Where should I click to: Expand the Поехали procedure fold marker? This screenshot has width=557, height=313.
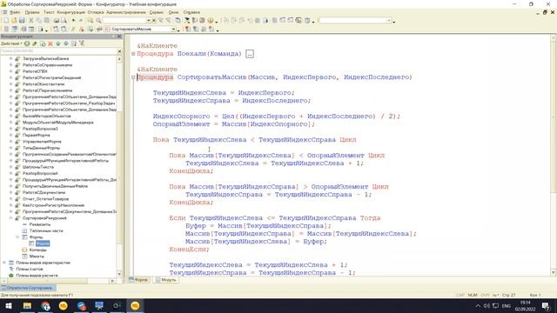pyautogui.click(x=133, y=54)
